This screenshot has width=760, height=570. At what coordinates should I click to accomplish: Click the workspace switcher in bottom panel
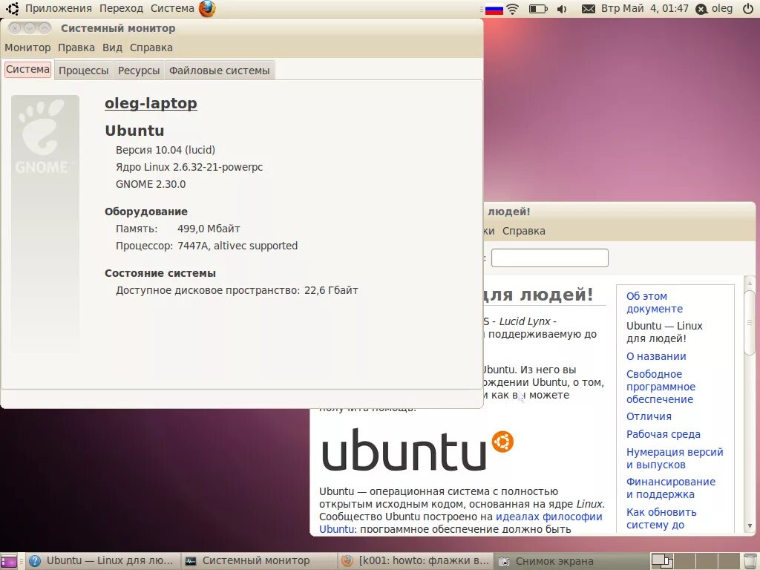tap(694, 561)
